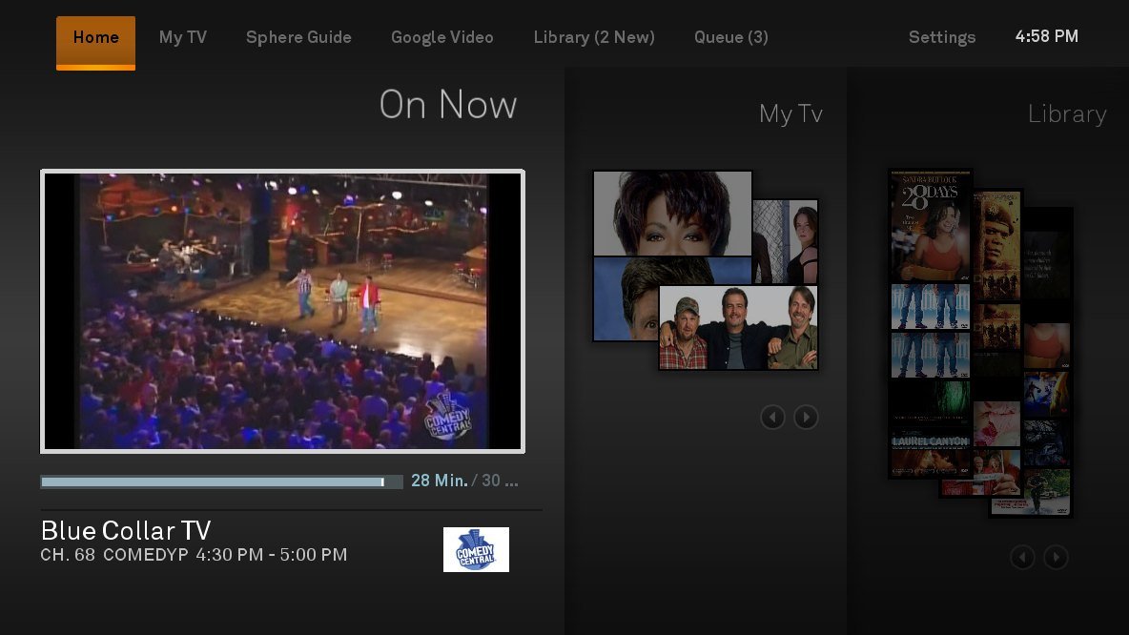Open Settings in the top bar
1129x635 pixels.
click(x=942, y=37)
